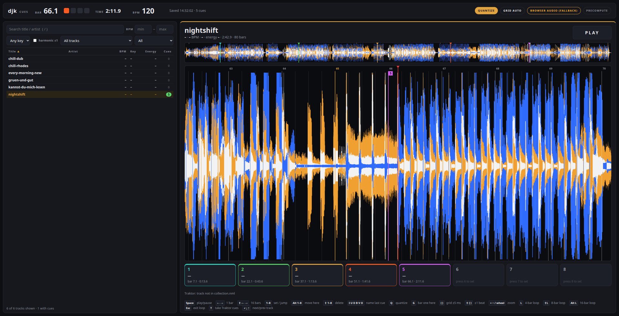Click the djk CUES logo
The width and height of the screenshot is (619, 316).
[18, 11]
